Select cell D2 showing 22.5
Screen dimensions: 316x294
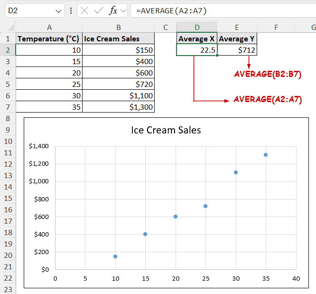click(197, 50)
